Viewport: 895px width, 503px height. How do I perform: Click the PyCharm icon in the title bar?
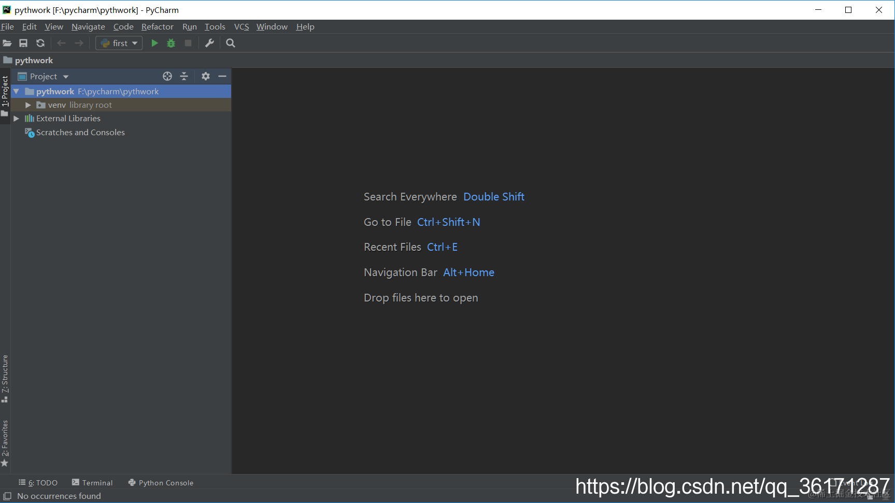(x=7, y=10)
